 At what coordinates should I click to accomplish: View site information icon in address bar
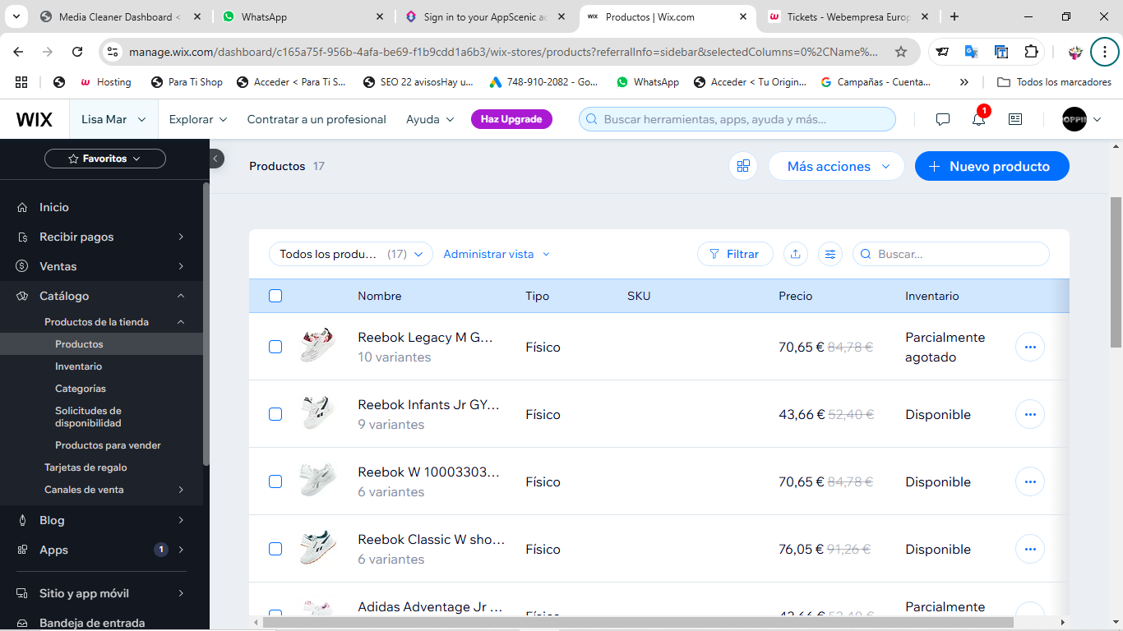[x=113, y=52]
